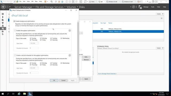Click the VMware thumbnail bar icon
The height and width of the screenshot is (96, 171).
coord(70,2)
